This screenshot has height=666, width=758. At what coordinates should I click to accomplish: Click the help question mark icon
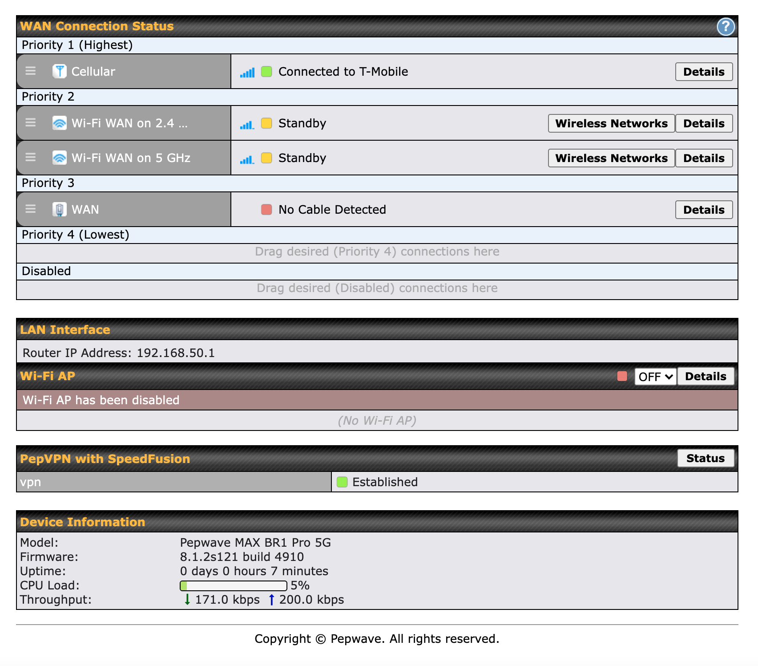pos(725,27)
